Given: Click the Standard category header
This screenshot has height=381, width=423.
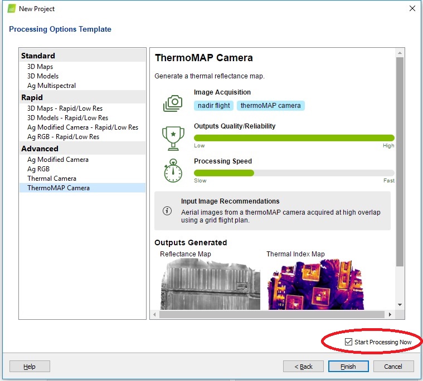Looking at the screenshot, I should (x=82, y=56).
